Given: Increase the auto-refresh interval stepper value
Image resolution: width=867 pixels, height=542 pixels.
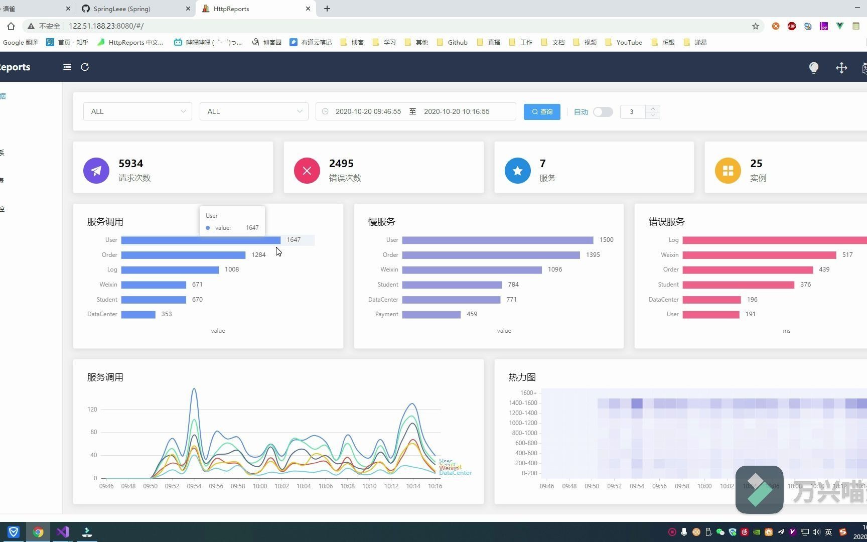Looking at the screenshot, I should (653, 108).
